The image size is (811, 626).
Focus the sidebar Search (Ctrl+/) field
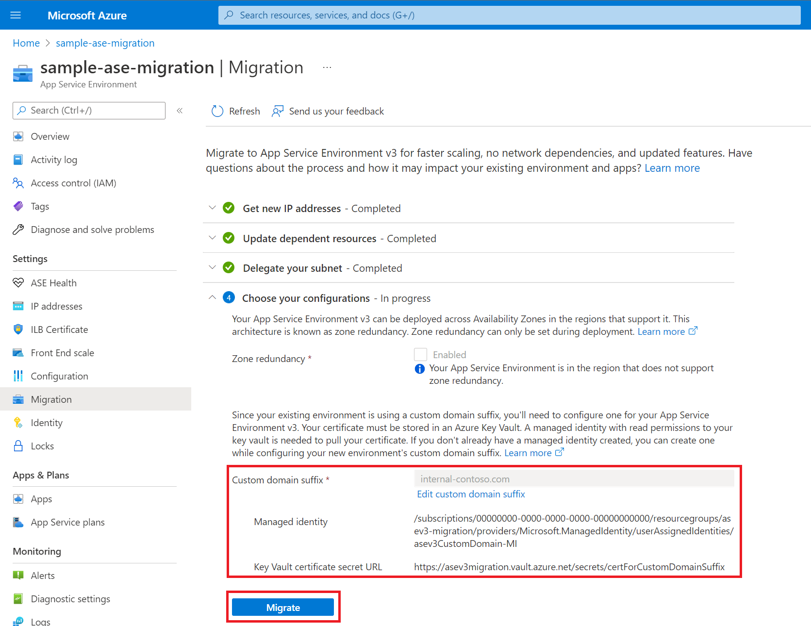click(x=89, y=110)
